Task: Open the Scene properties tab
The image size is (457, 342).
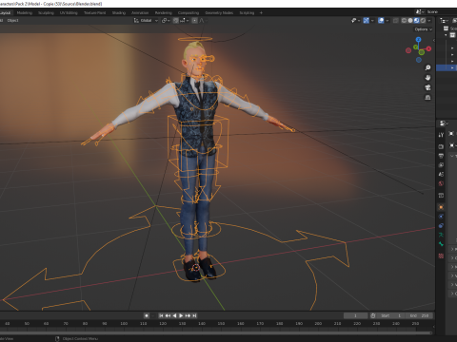Action: click(441, 174)
